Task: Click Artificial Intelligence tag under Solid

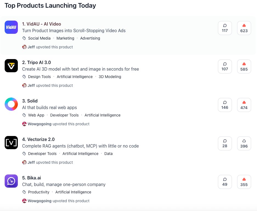Action: point(102,115)
